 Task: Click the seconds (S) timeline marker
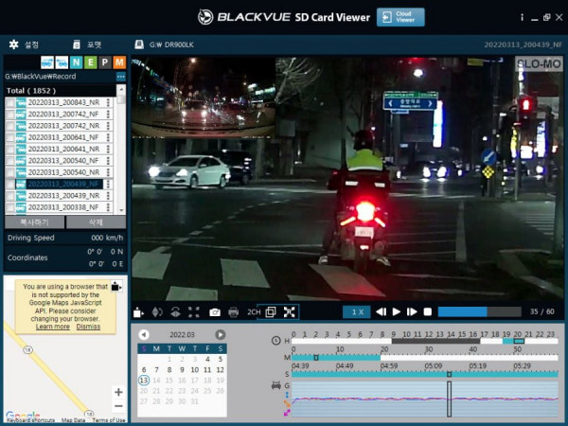click(x=449, y=374)
